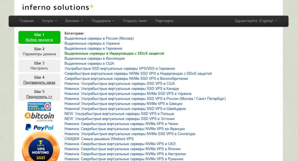Viewport: 298px width, 161px height.
Task: Click the Bitcoin accepted here badge
Action: (39, 117)
